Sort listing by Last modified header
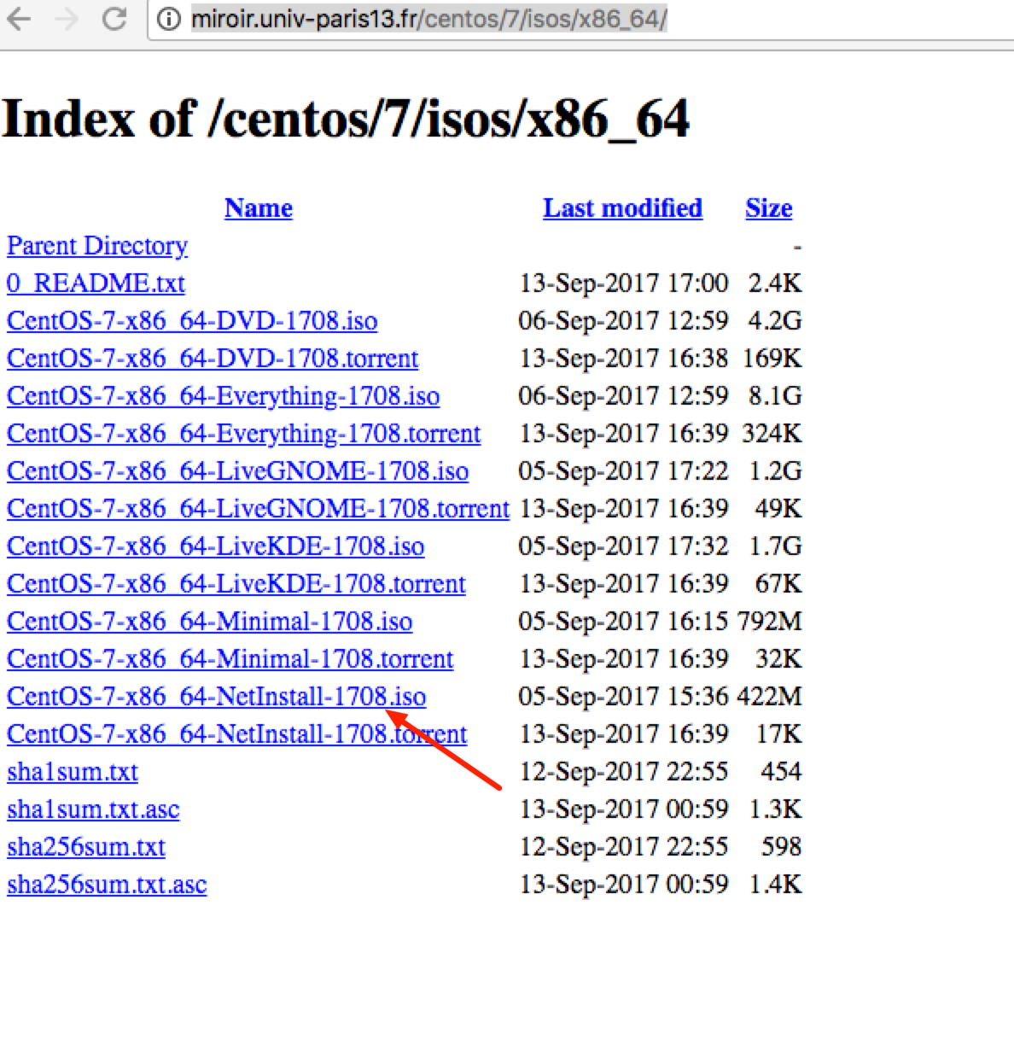The image size is (1014, 1040). [622, 208]
